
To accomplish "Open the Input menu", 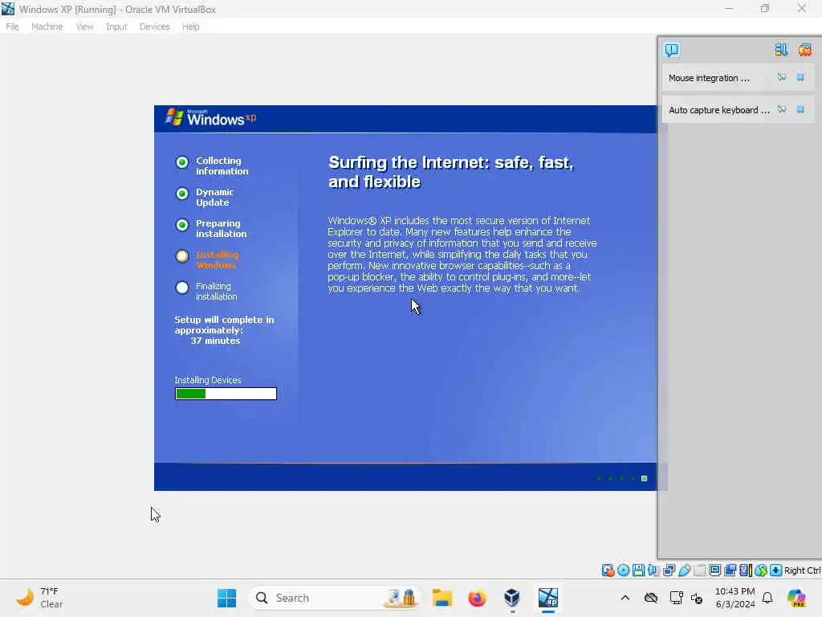I will tap(116, 27).
